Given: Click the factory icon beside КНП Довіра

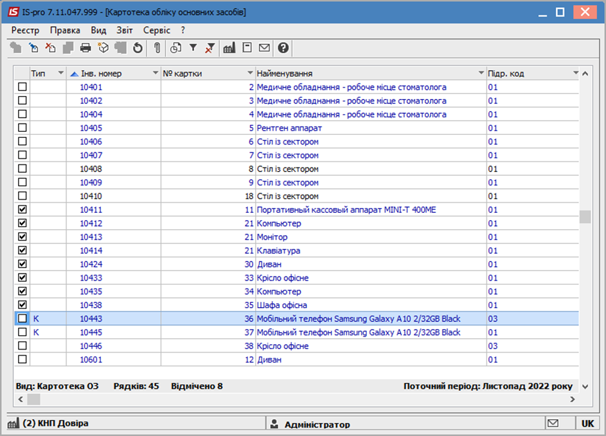Looking at the screenshot, I should pyautogui.click(x=14, y=423).
